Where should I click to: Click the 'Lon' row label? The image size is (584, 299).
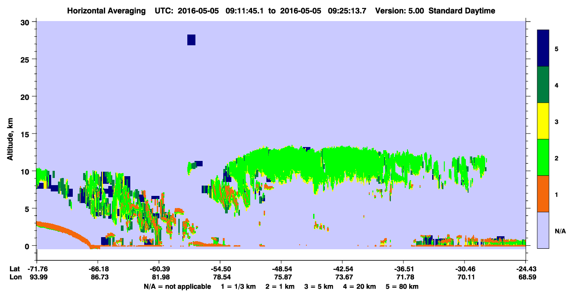15,277
